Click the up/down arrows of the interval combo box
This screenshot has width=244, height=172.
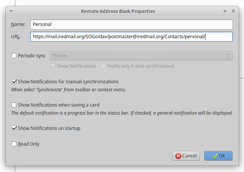(x=229, y=56)
